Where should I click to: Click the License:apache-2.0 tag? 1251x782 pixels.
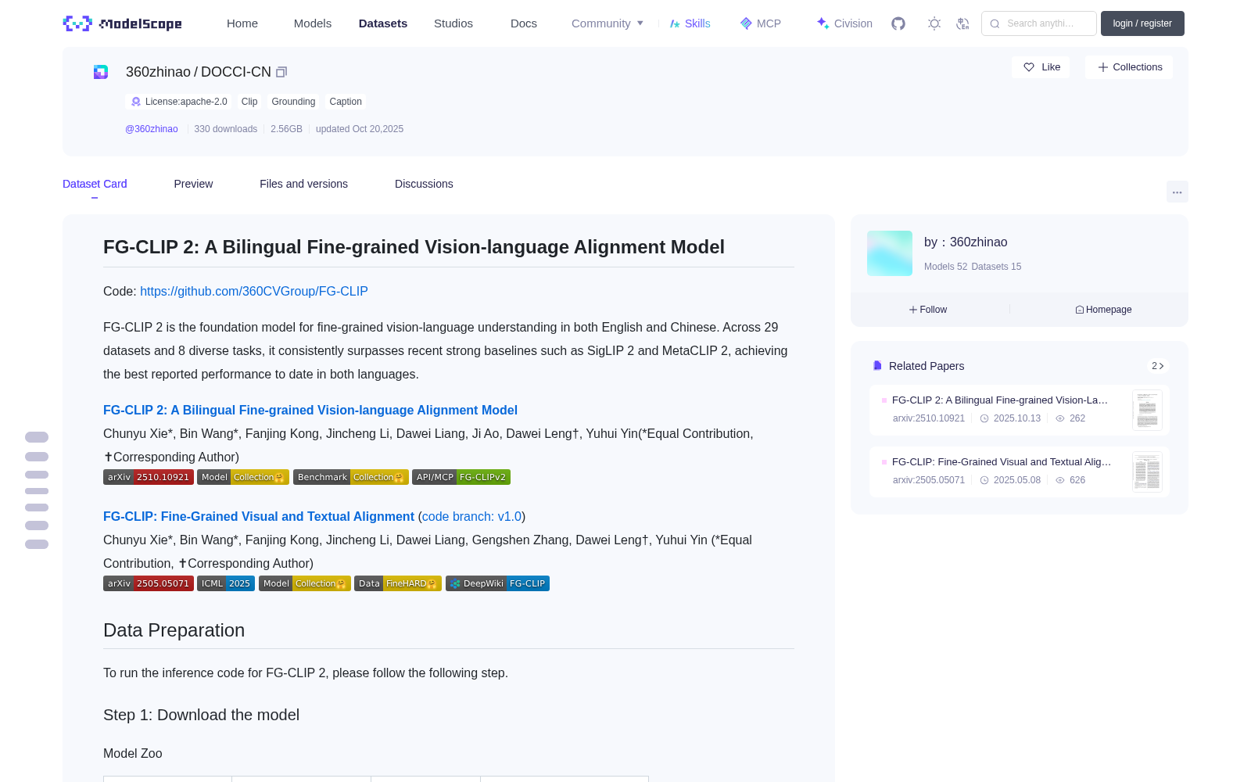coord(179,102)
